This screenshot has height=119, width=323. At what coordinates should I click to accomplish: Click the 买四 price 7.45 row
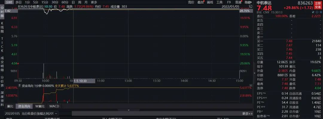pyautogui.click(x=289, y=54)
